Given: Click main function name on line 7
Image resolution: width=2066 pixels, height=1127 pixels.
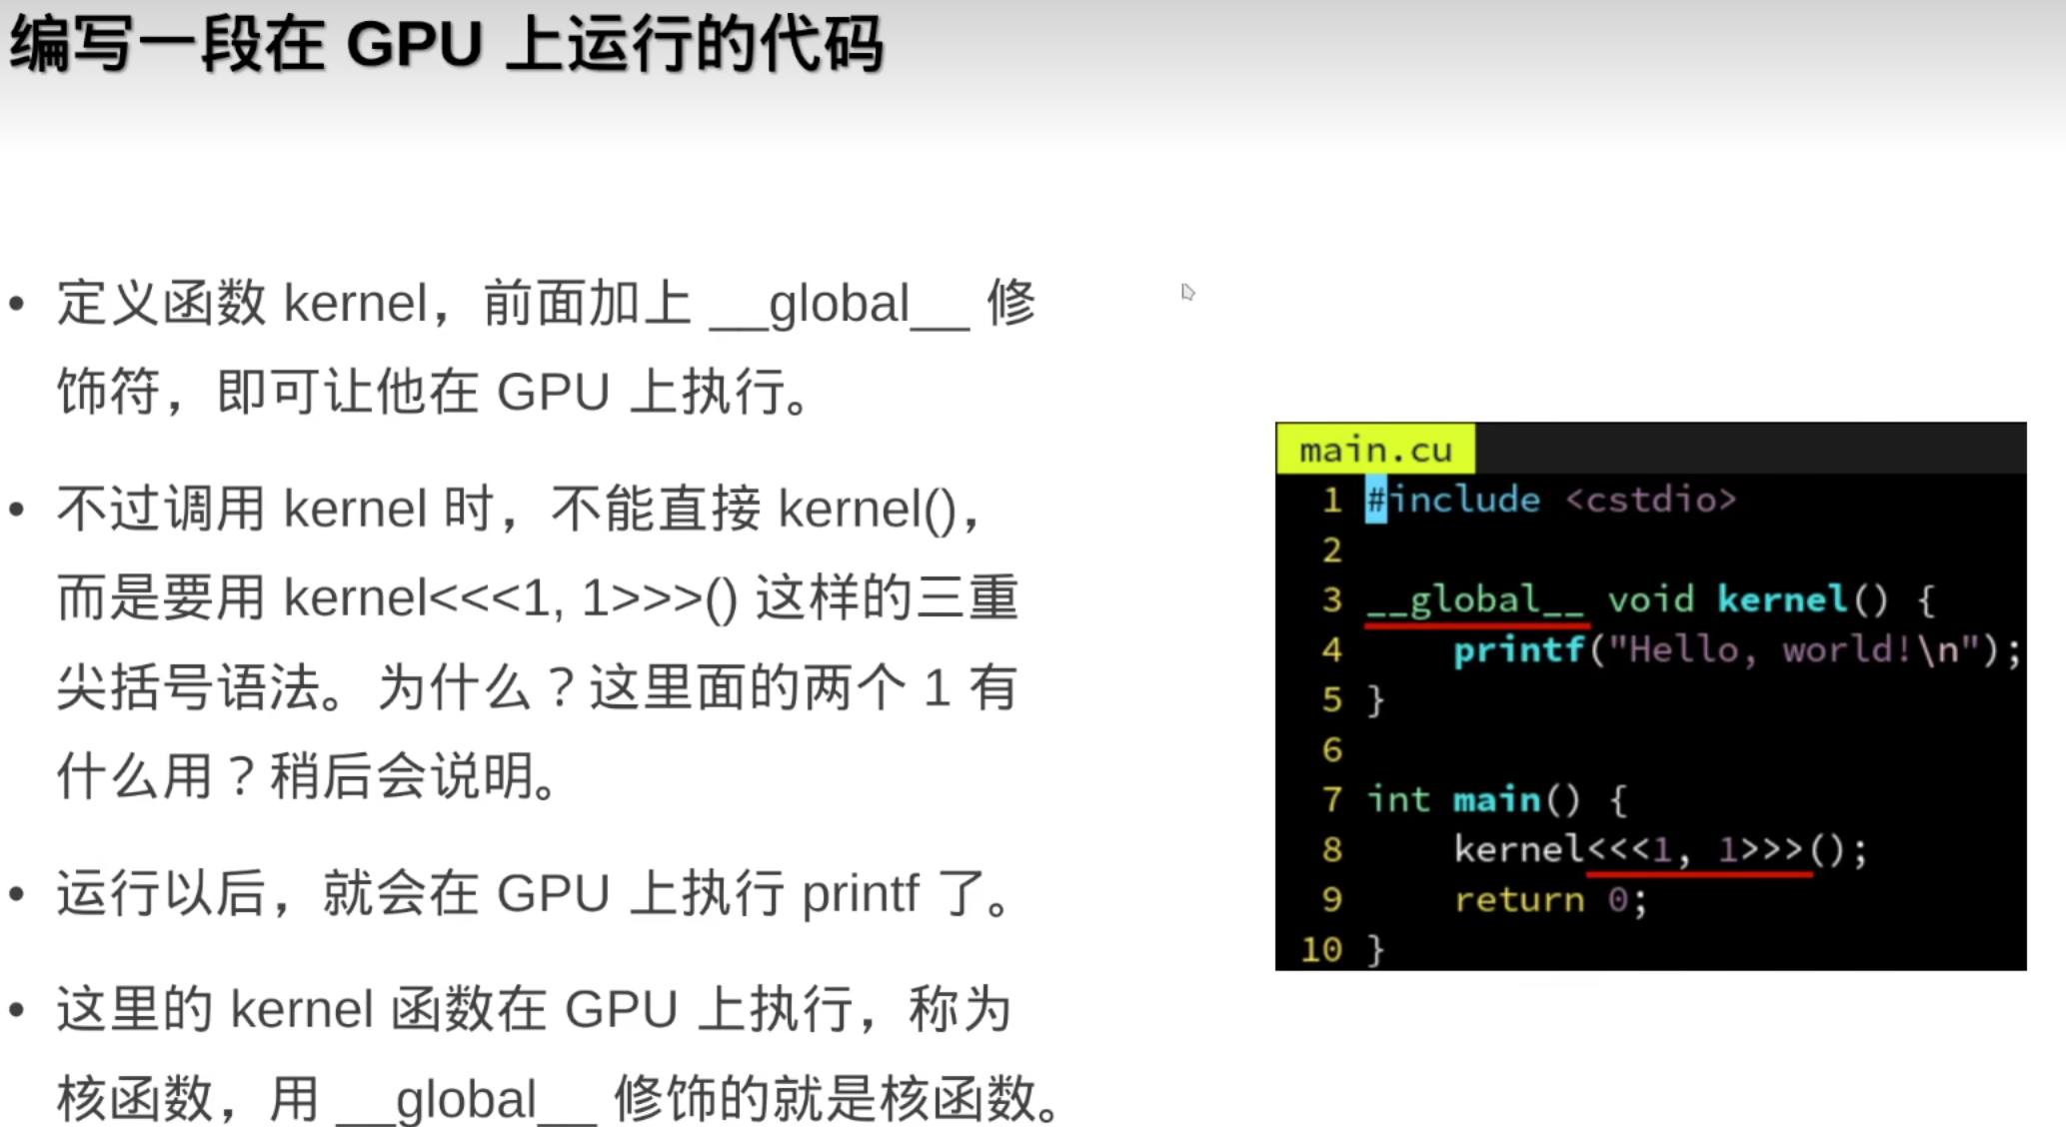Looking at the screenshot, I should [1496, 799].
